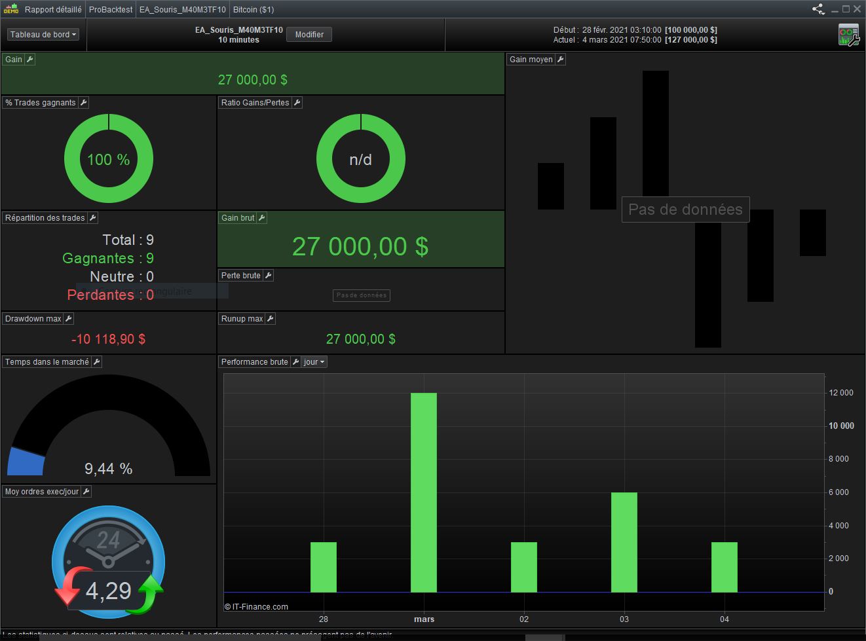The image size is (866, 641).
Task: Open the wrench for Moy ordres exec/jour
Action: pyautogui.click(x=86, y=492)
